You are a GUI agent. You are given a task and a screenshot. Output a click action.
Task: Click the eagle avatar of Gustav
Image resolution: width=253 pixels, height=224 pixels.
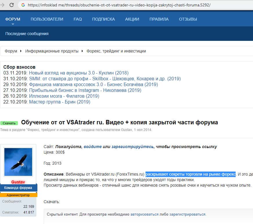(18, 162)
